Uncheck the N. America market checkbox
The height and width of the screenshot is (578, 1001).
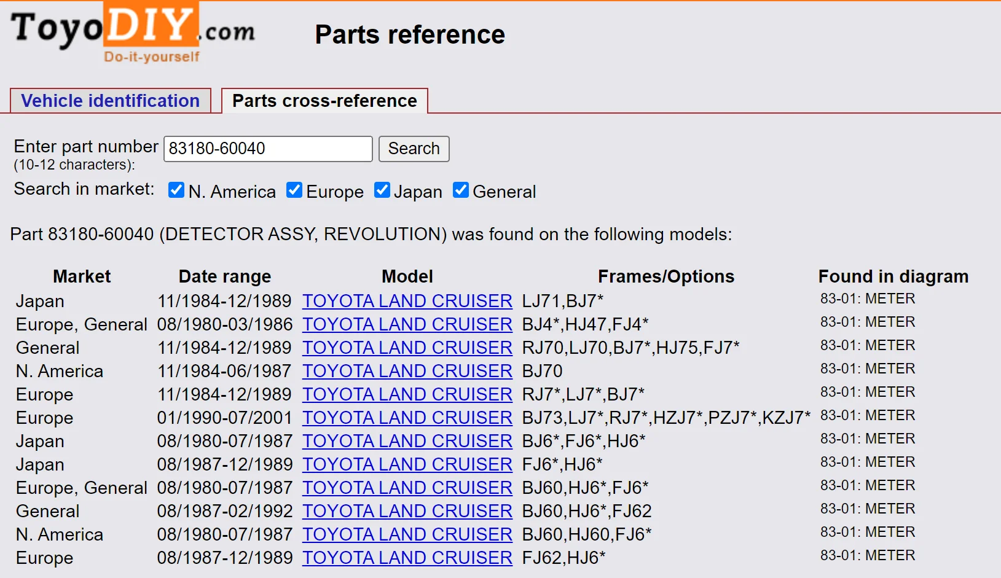(x=176, y=190)
